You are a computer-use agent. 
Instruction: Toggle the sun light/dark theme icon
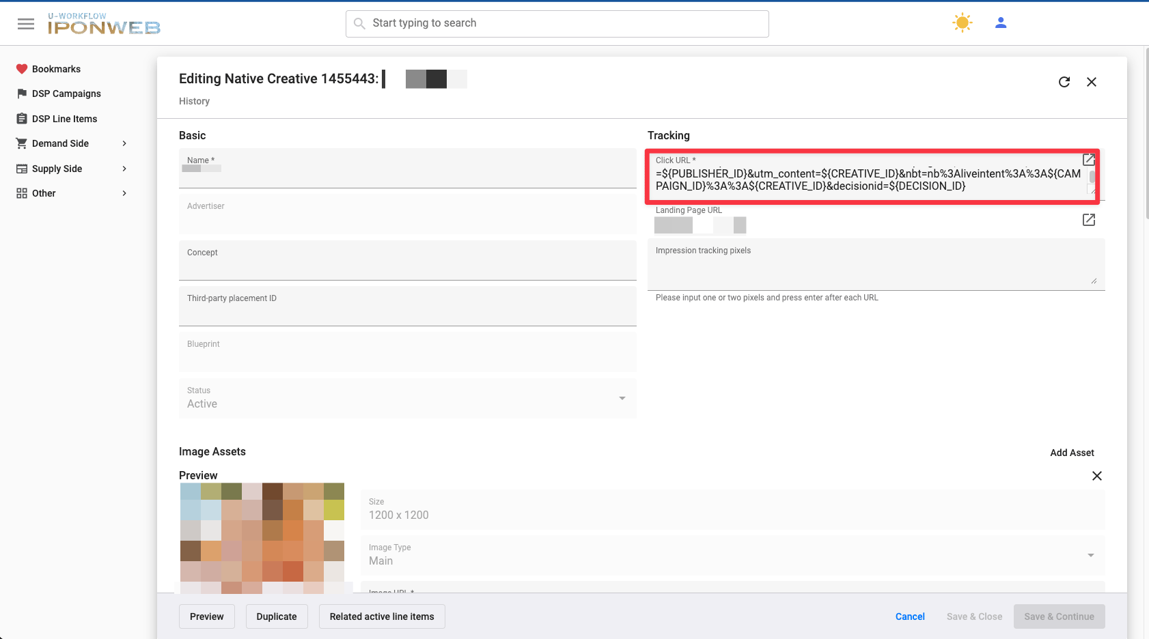[x=963, y=23]
